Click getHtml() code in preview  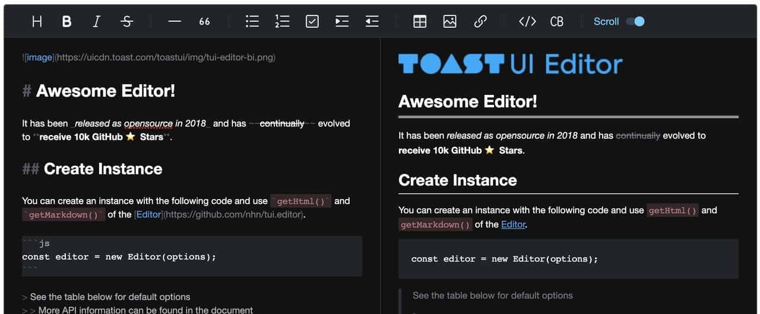click(x=673, y=210)
